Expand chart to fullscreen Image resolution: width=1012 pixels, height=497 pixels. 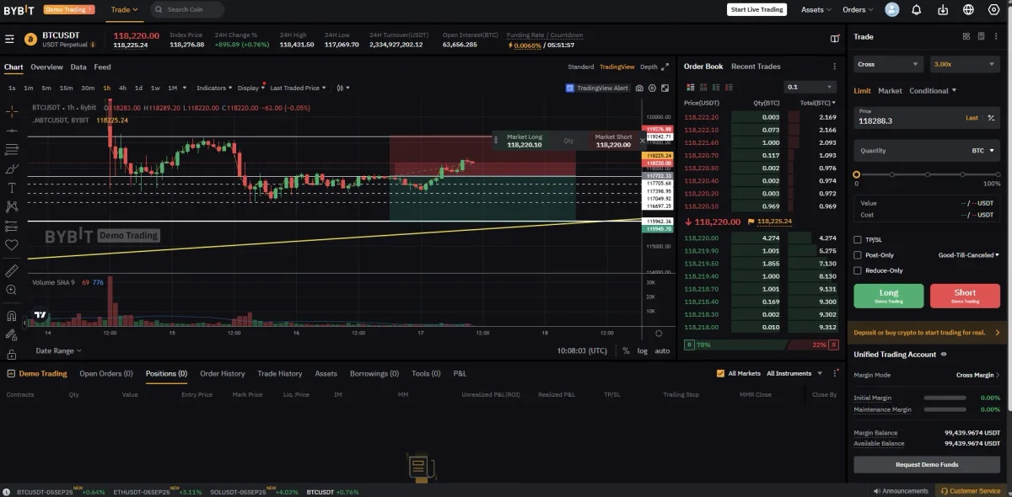665,67
